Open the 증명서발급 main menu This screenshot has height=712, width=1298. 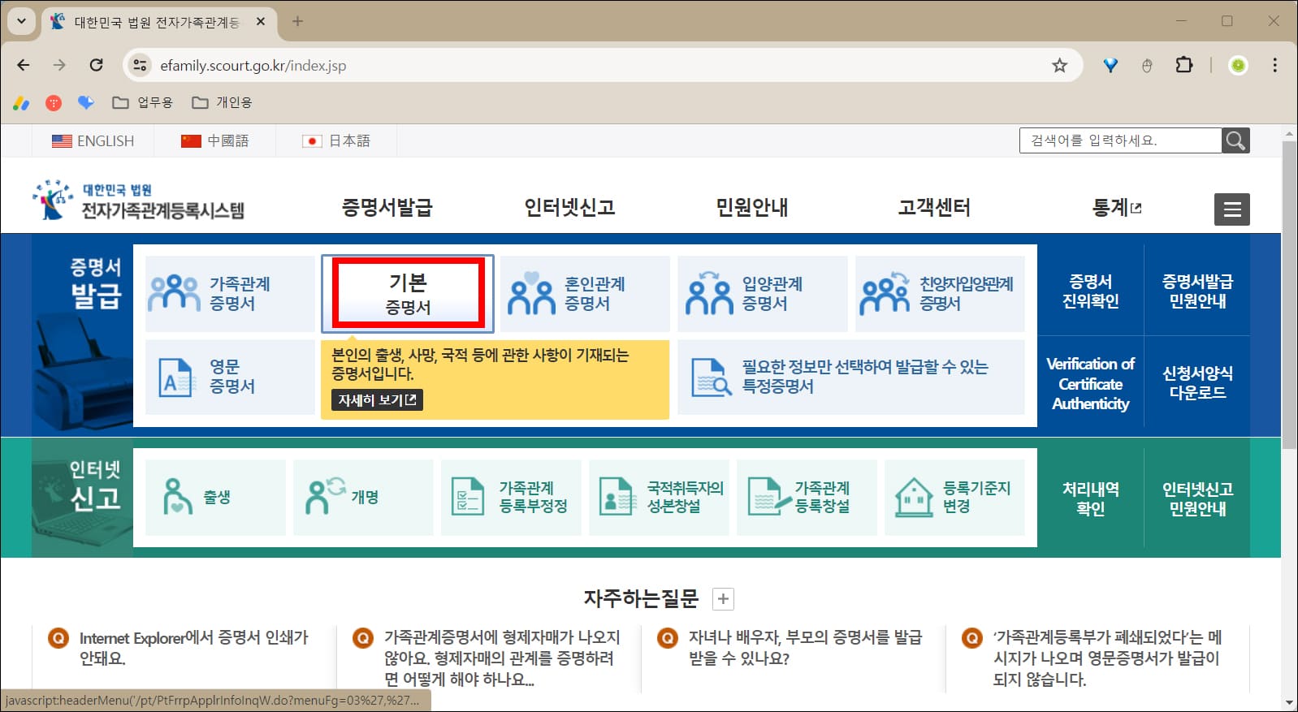coord(387,208)
